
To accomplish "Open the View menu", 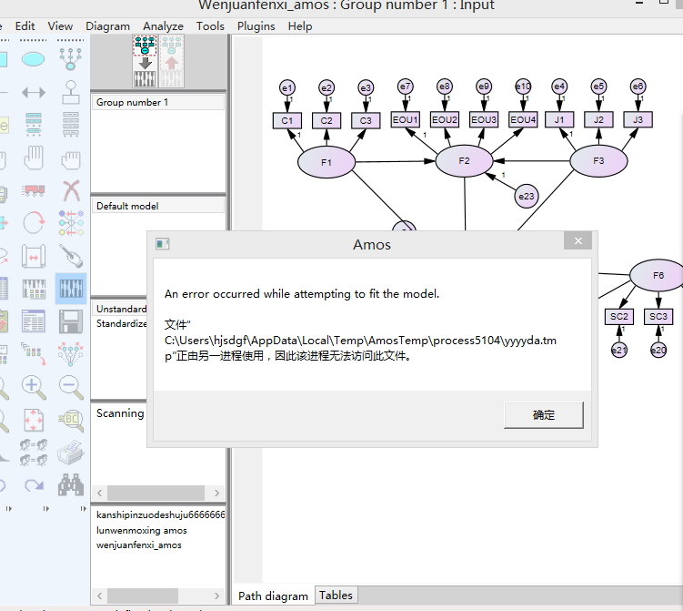I will coord(60,26).
